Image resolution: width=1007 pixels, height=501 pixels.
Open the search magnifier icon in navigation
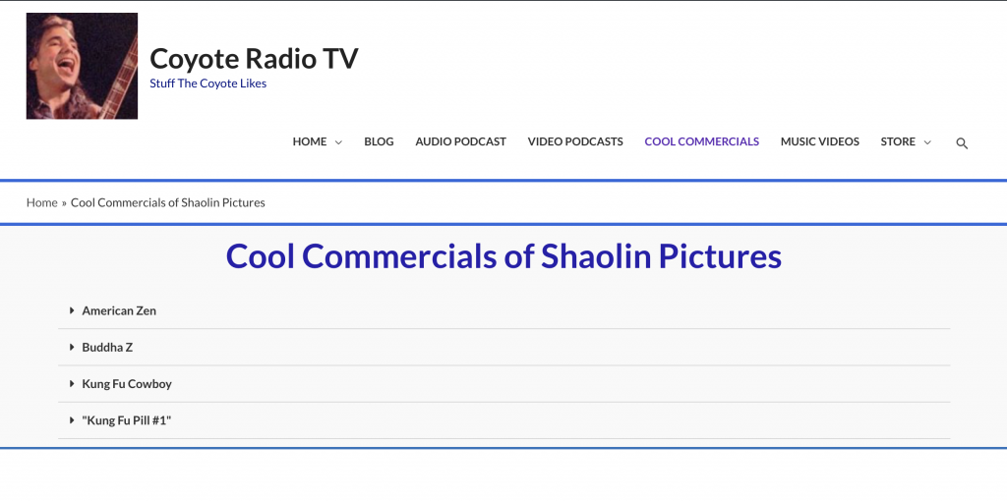pyautogui.click(x=962, y=143)
